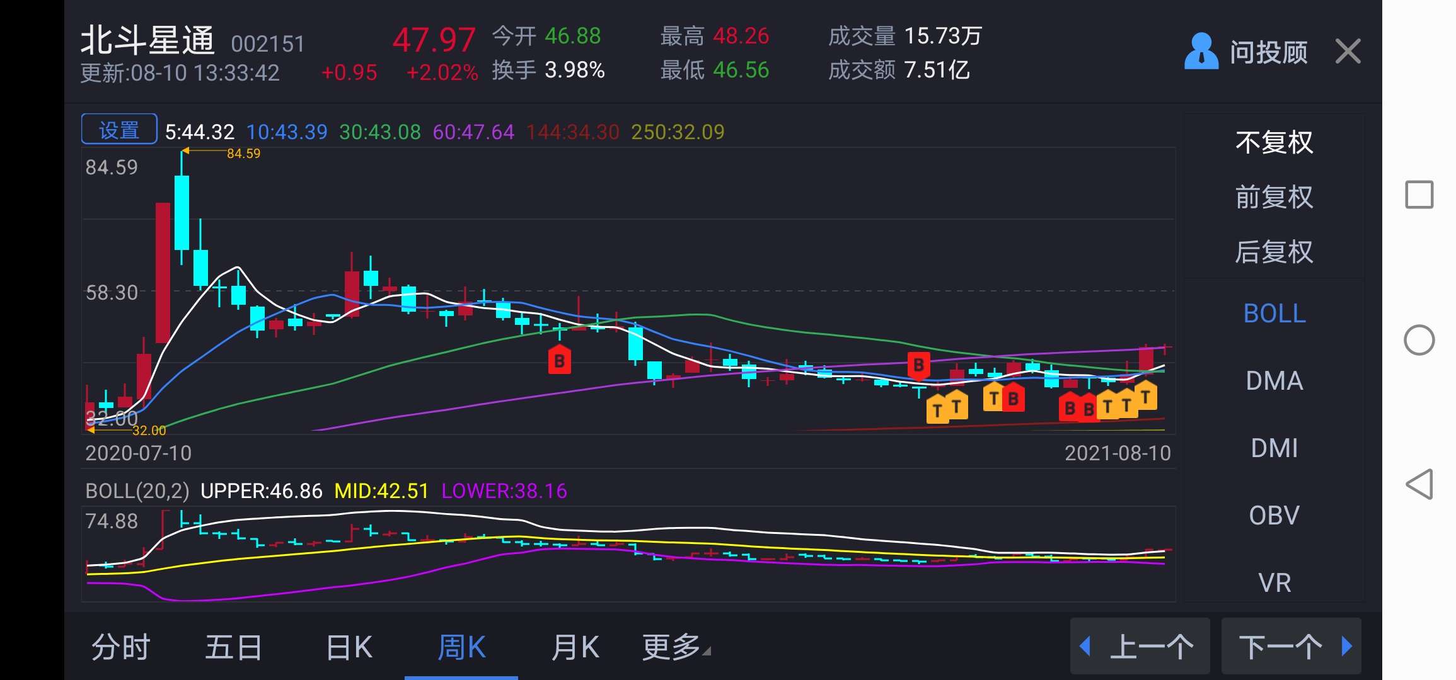Screen dimensions: 1456x680
Task: Tap the +0.95 price change value
Action: tap(349, 72)
